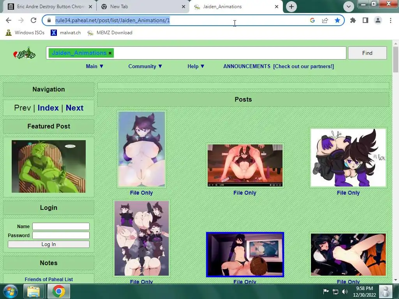Viewport: 399px width, 299px height.
Task: Click the page scrollbar up arrow
Action: click(395, 44)
